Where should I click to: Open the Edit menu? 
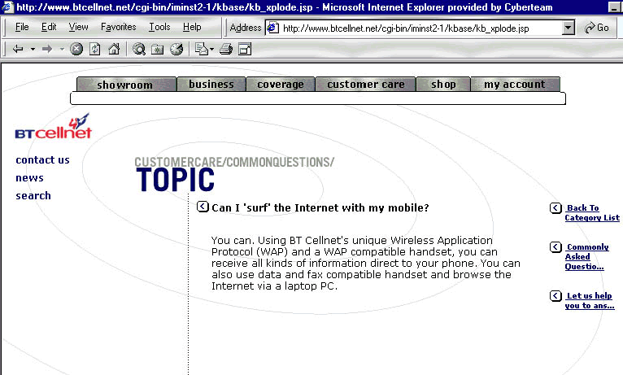point(49,27)
